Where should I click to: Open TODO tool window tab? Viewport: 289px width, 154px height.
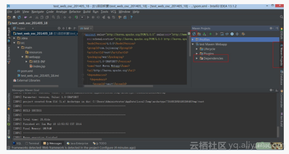tap(100, 143)
